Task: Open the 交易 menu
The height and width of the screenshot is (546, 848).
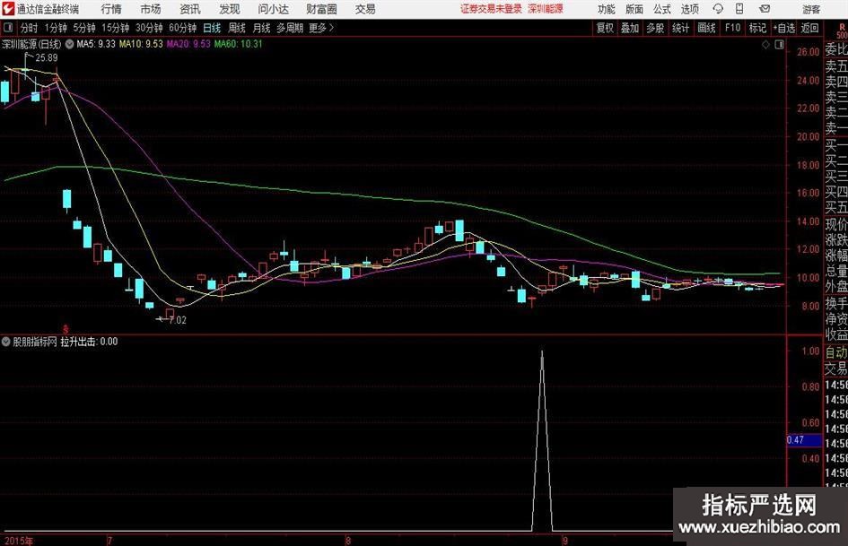Action: click(x=365, y=9)
